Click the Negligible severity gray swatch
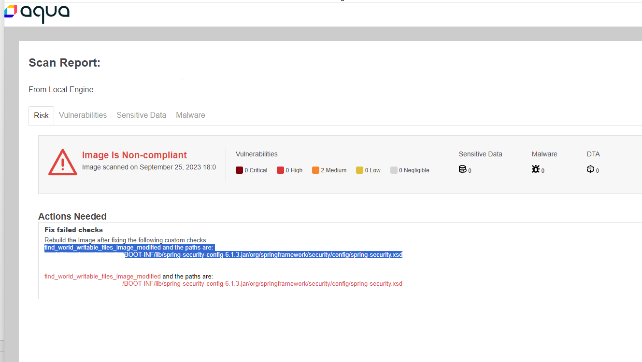Image resolution: width=642 pixels, height=362 pixels. [394, 170]
